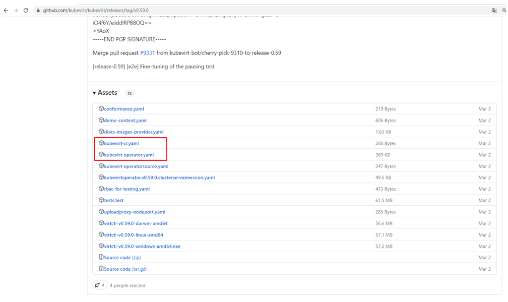Download uploadproxy-nodeport.yaml asset
The image size is (508, 302).
[135, 212]
